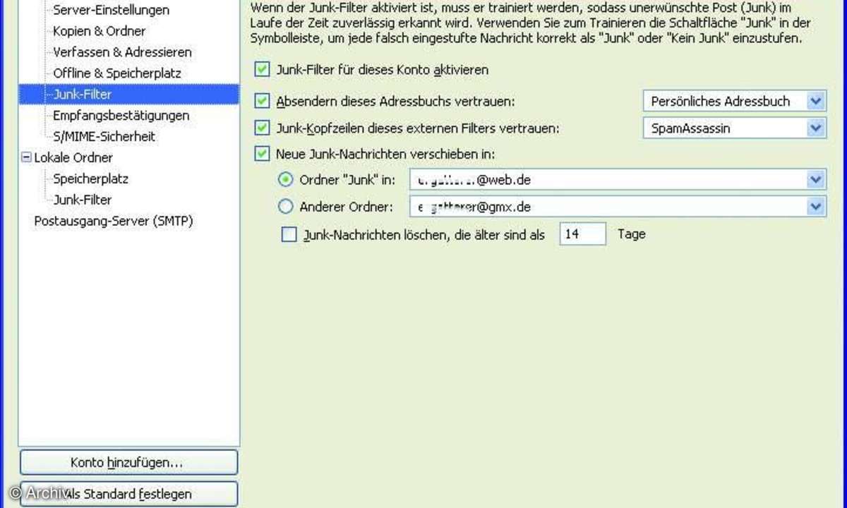This screenshot has width=847, height=508.
Task: Toggle Neue Junk-Nachrichten verschieben in checkbox
Action: [263, 152]
